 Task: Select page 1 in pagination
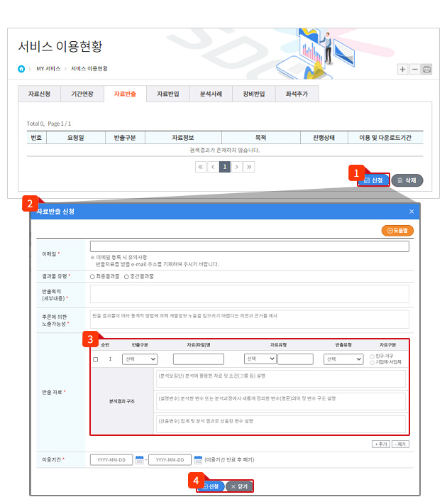225,167
